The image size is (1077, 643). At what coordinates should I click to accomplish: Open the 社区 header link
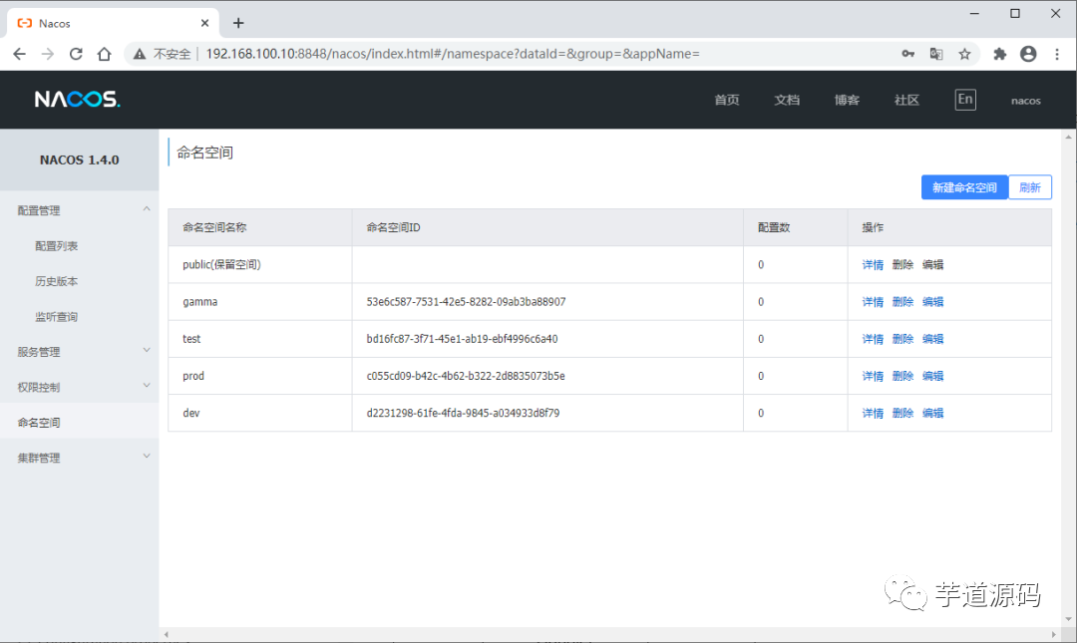pyautogui.click(x=906, y=101)
